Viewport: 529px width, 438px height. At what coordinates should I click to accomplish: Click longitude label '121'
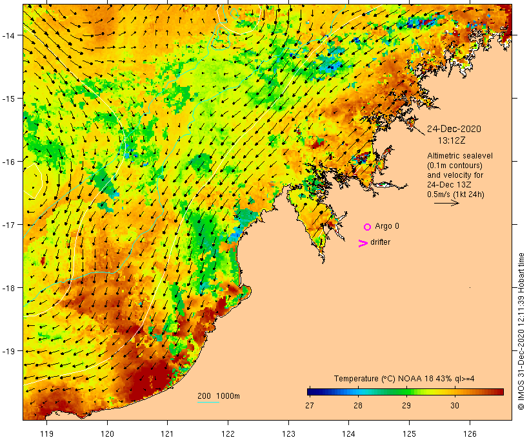click(167, 433)
